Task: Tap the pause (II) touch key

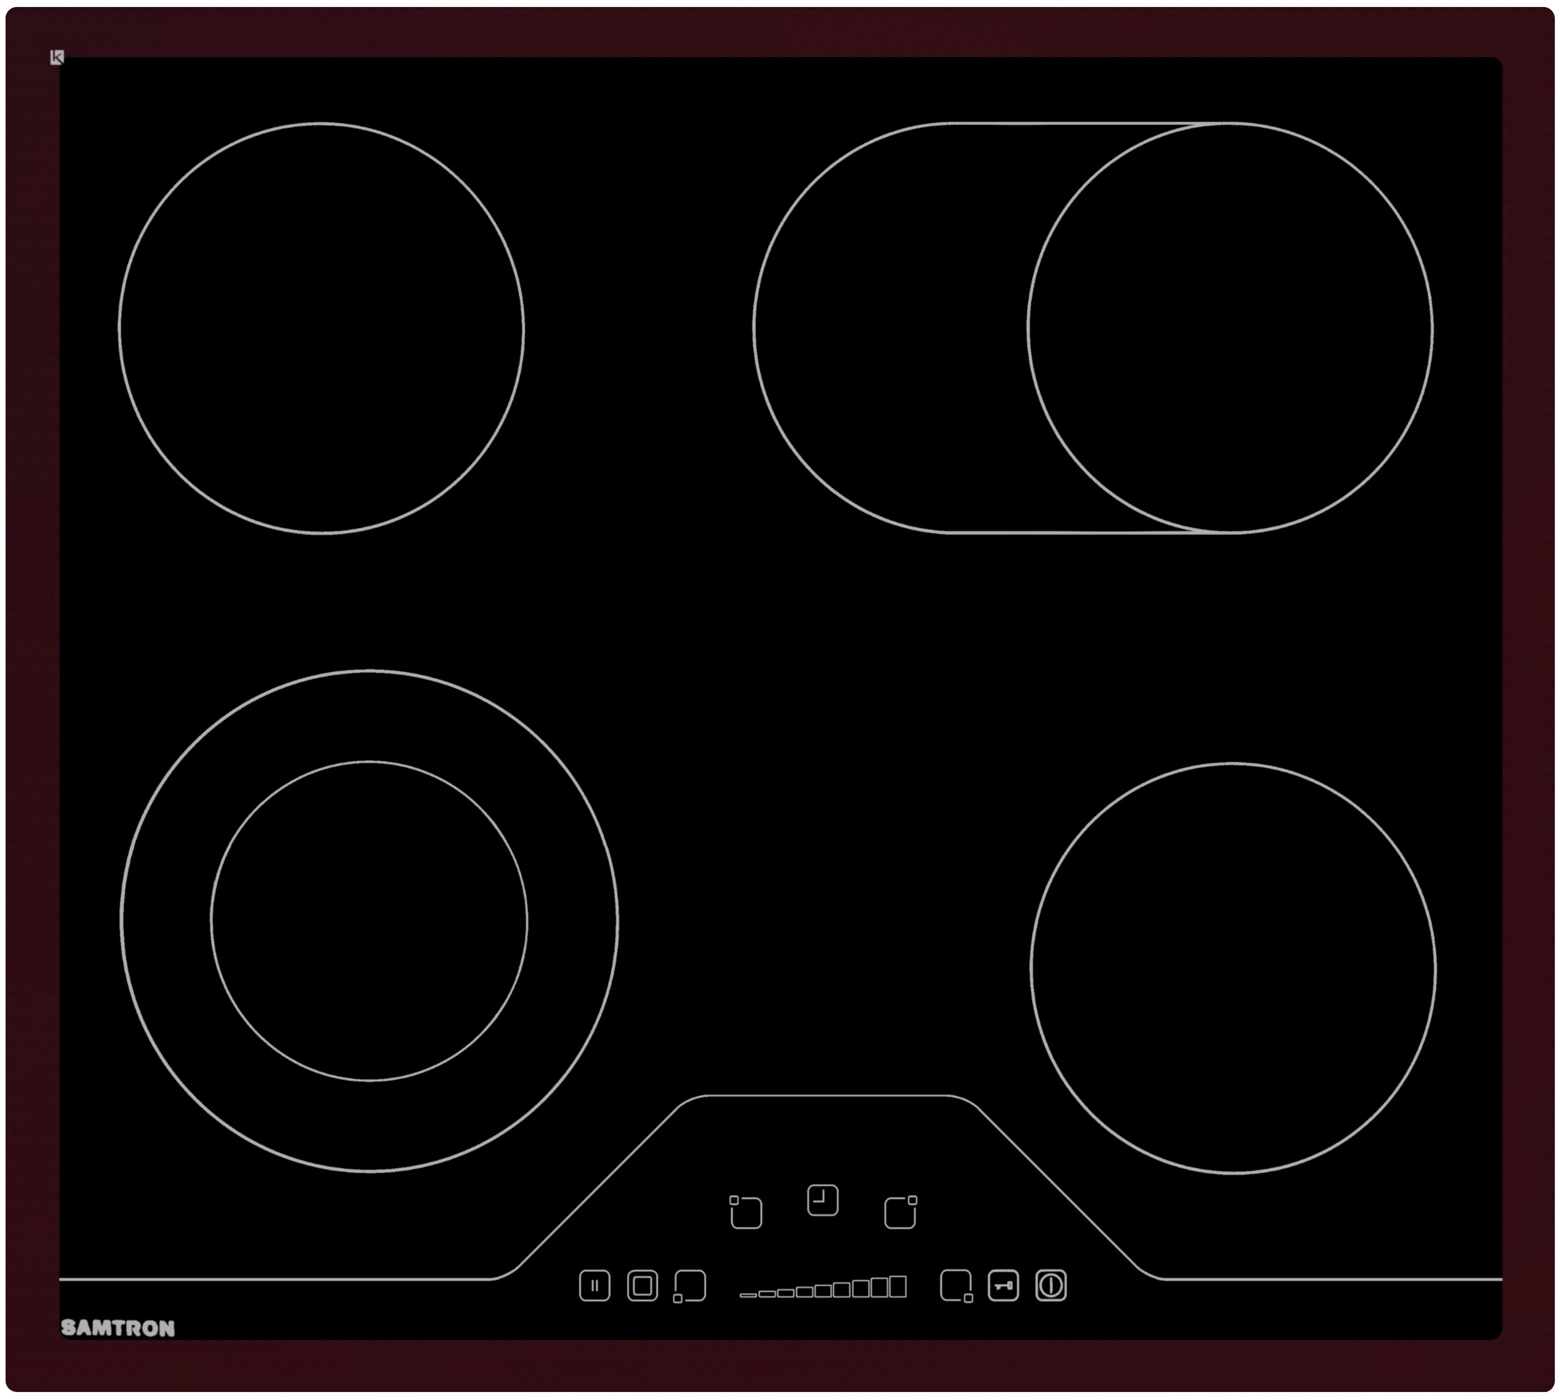Action: pos(594,1285)
